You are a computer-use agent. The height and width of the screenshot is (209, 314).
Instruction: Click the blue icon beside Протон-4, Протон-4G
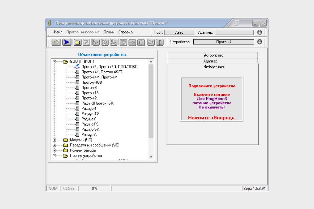[77, 67]
